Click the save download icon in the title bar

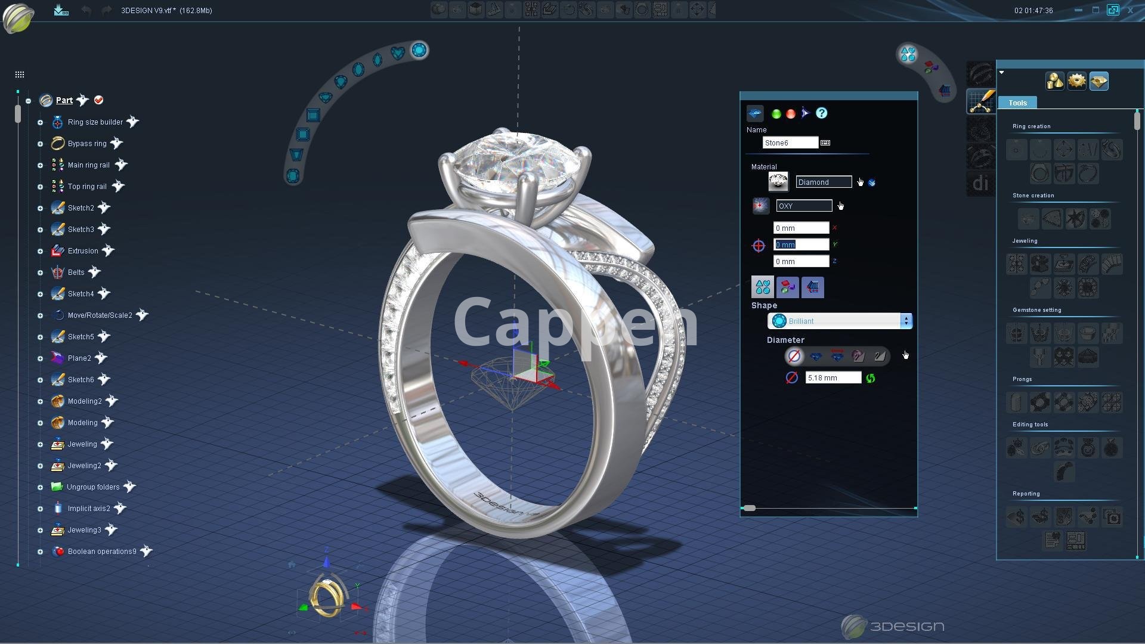tap(60, 10)
